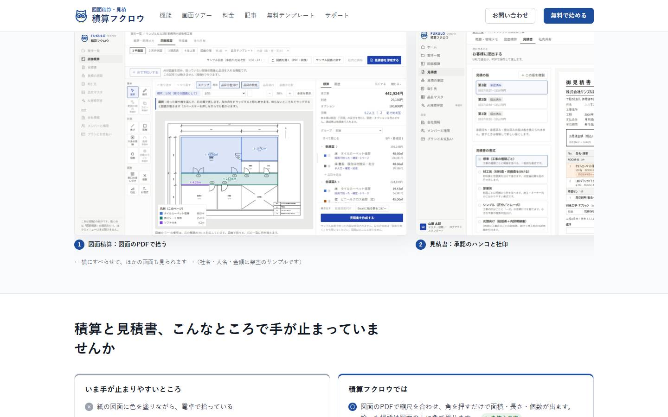Open the 1/50 scale dropdown

coord(225,93)
